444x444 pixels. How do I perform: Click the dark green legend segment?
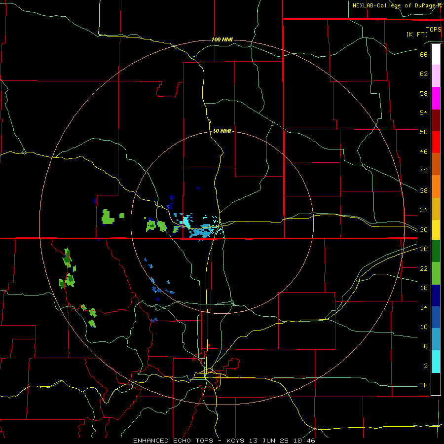click(436, 251)
